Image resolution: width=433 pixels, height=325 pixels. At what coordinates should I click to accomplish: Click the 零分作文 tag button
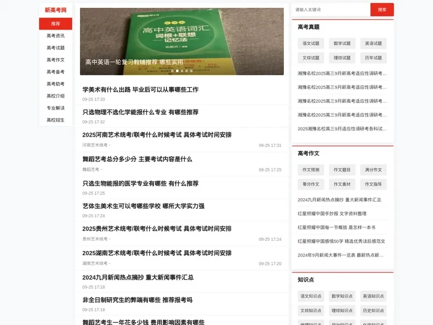click(x=311, y=184)
